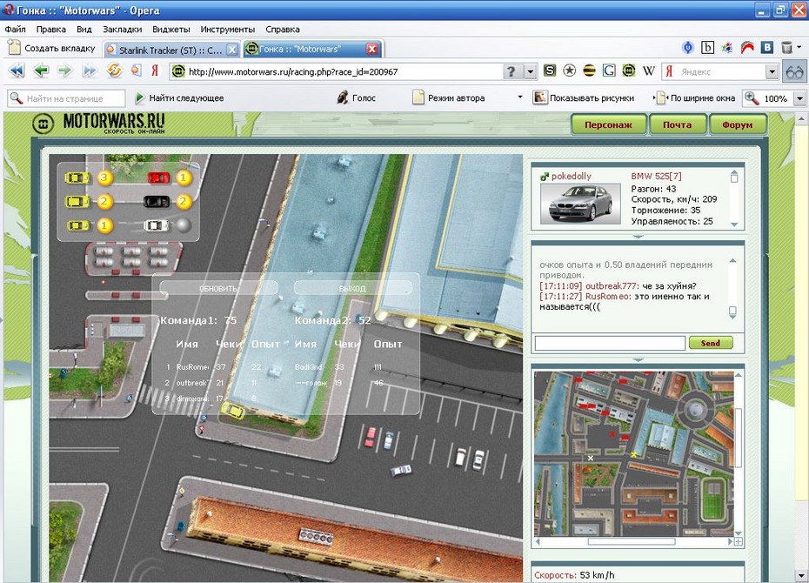This screenshot has width=809, height=583.
Task: Open the star-in-circle bookmark icon
Action: point(570,70)
